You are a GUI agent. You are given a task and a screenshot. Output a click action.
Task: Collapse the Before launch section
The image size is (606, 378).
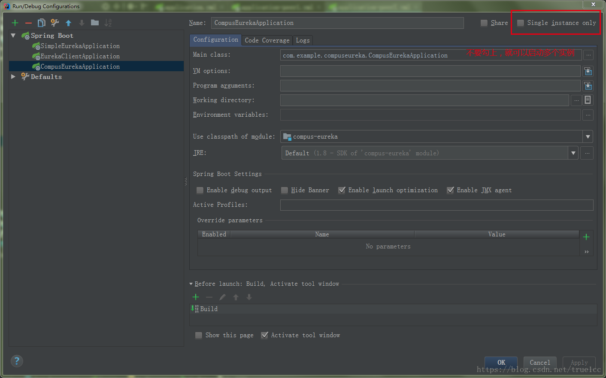pyautogui.click(x=191, y=284)
